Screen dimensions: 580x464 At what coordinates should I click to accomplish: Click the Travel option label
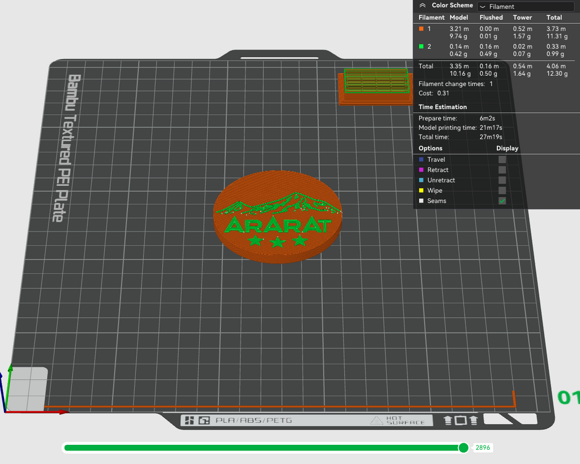point(436,159)
